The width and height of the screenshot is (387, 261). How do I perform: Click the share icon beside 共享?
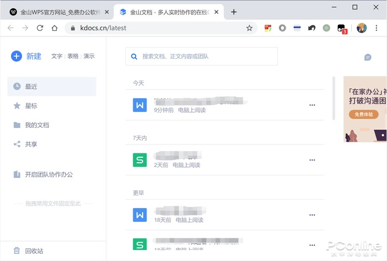(17, 144)
